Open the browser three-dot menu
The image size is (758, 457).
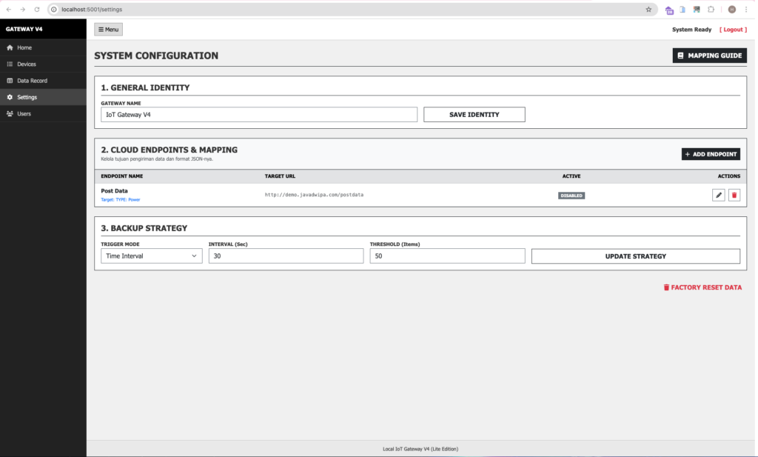tap(746, 10)
